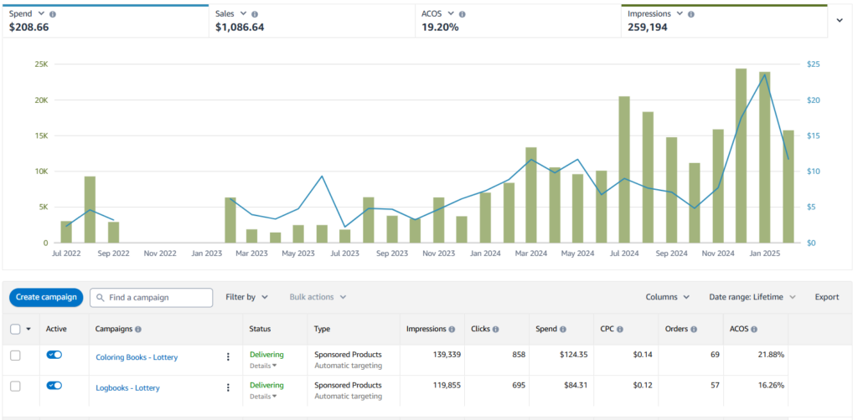
Task: Click the 16.26% ACOS value
Action: coord(771,385)
